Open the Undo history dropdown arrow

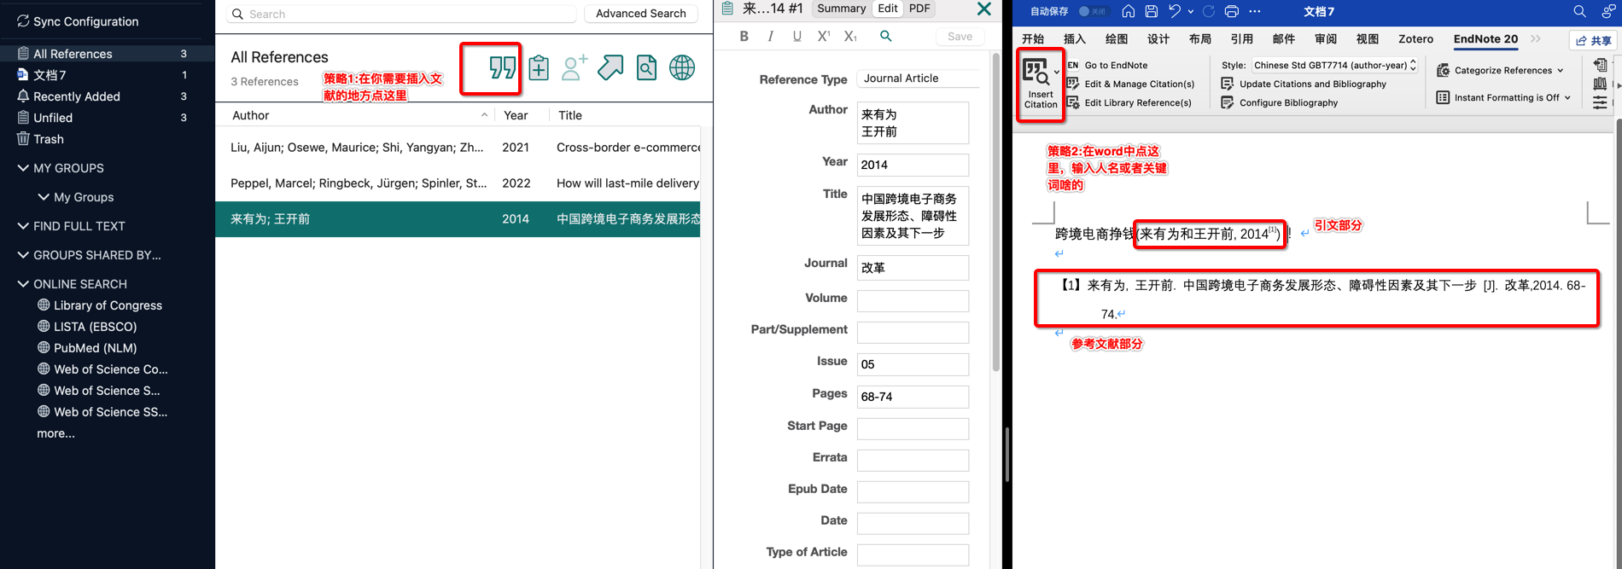(x=1190, y=12)
